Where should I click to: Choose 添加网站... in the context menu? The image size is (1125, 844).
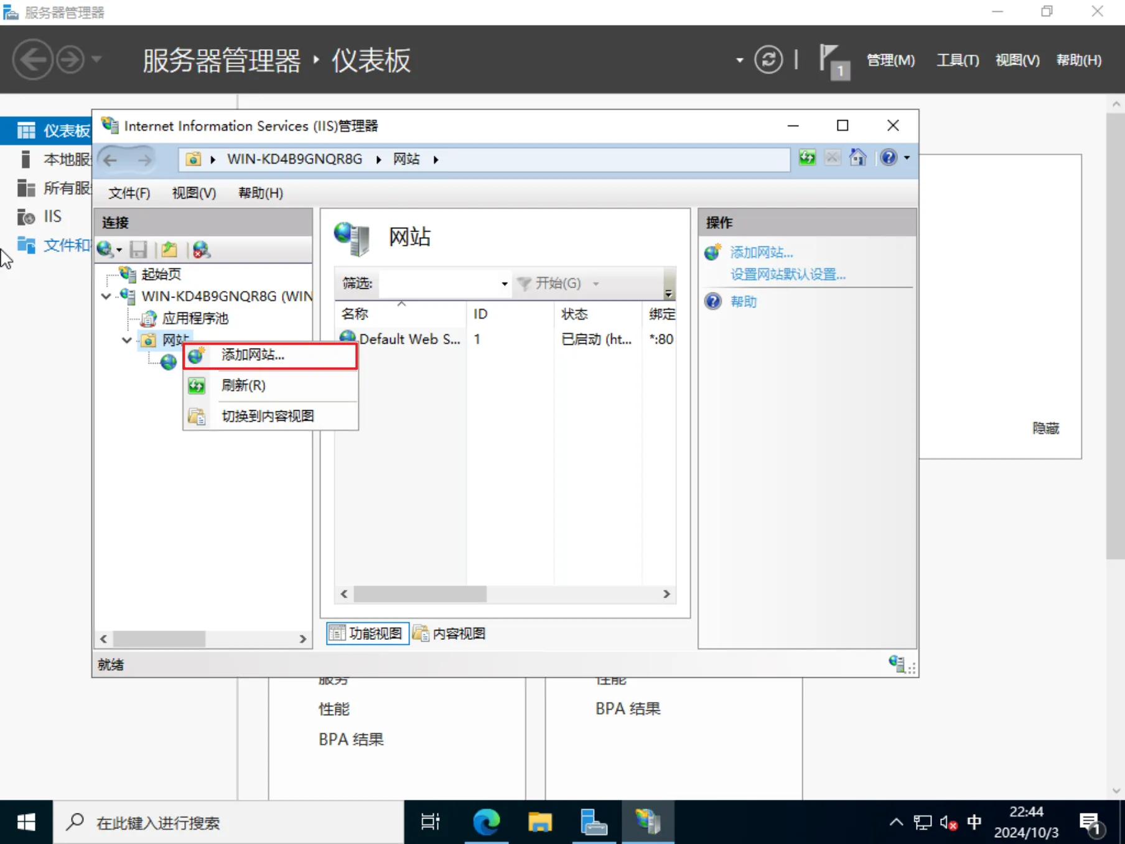coord(270,355)
